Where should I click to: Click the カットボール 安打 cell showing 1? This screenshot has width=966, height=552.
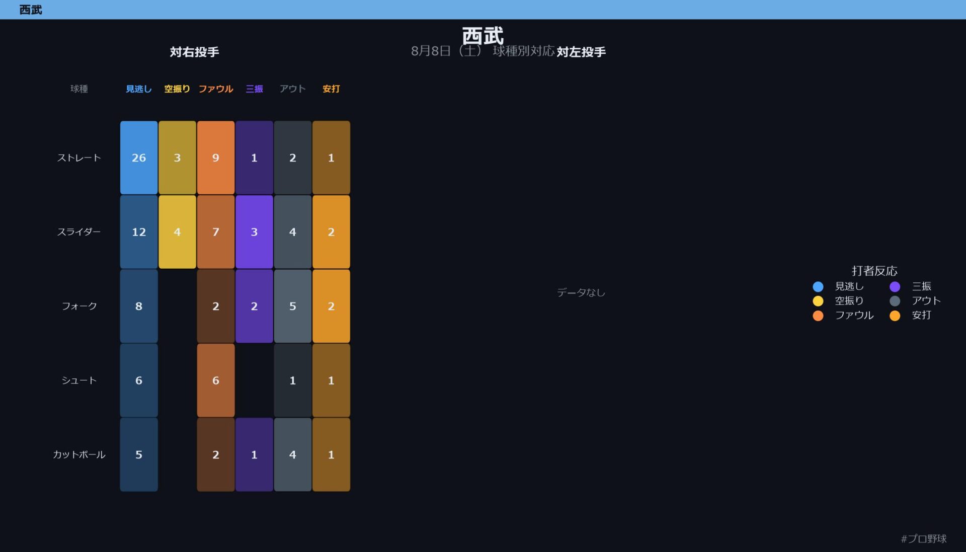tap(331, 454)
